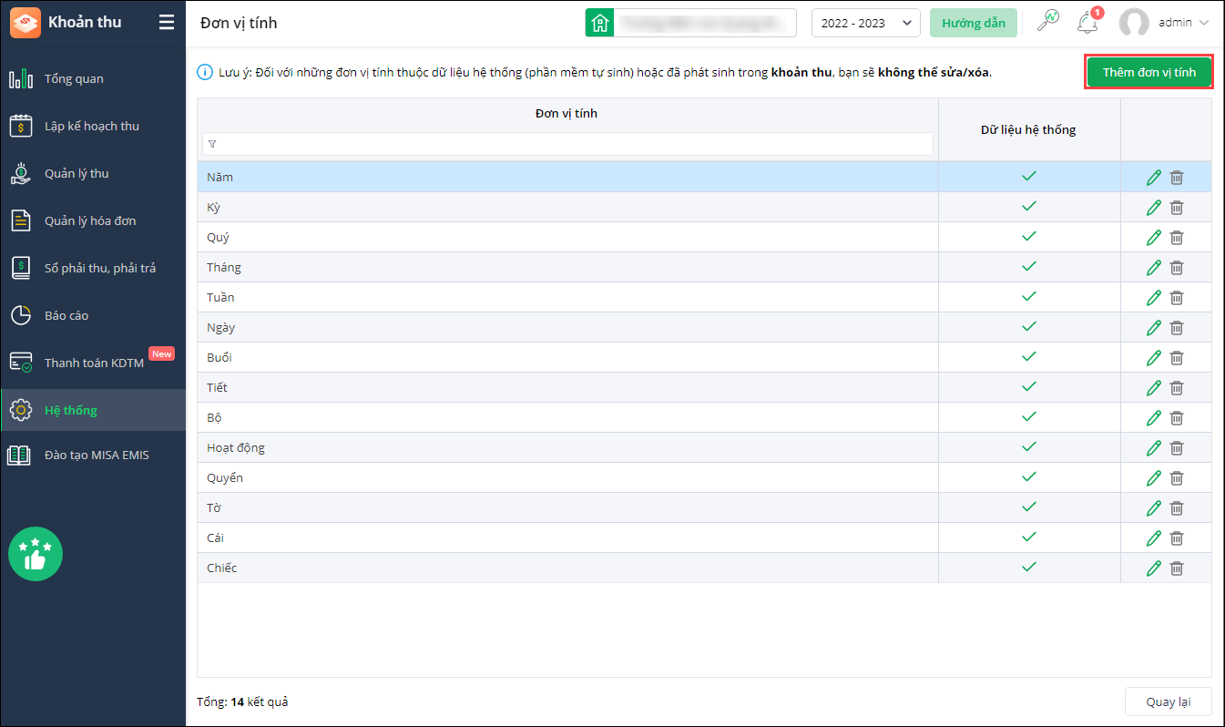Open Quản lý thu section

[x=93, y=173]
